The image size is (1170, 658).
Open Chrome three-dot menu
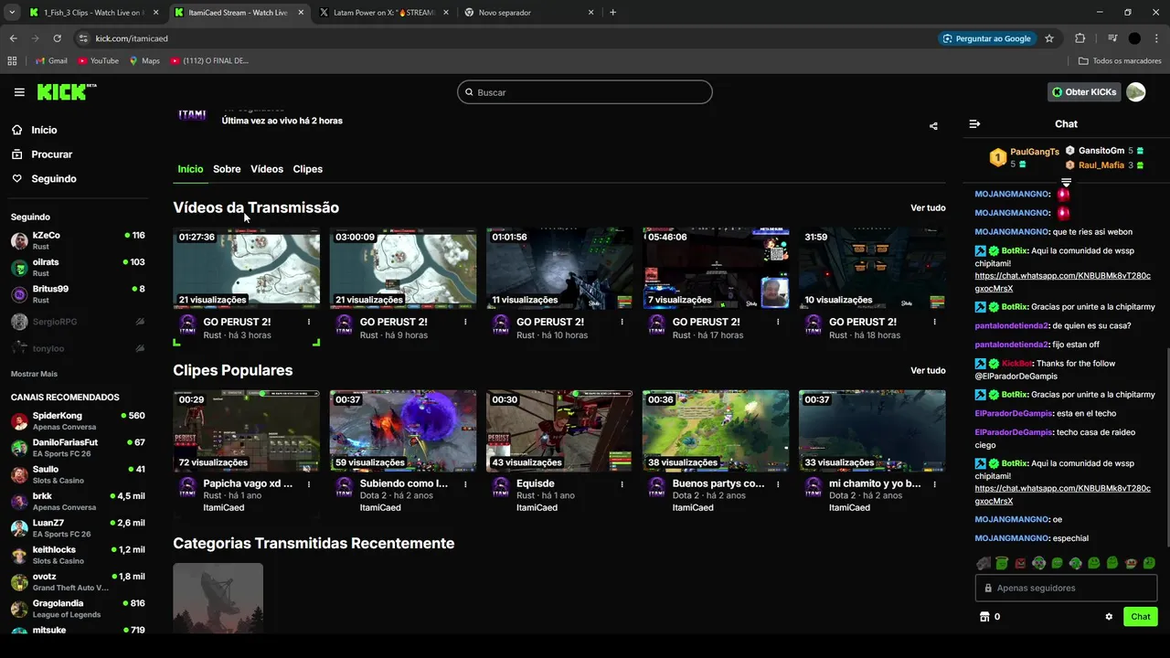[1157, 38]
